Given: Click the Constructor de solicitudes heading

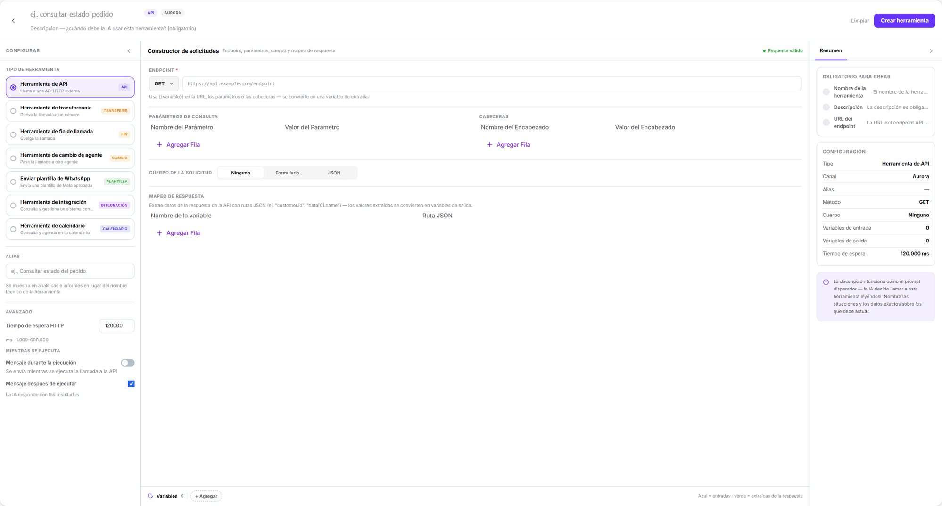Looking at the screenshot, I should [183, 51].
